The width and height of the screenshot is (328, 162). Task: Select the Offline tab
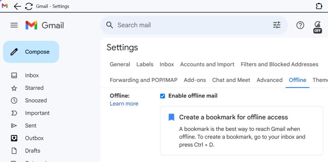pos(298,80)
